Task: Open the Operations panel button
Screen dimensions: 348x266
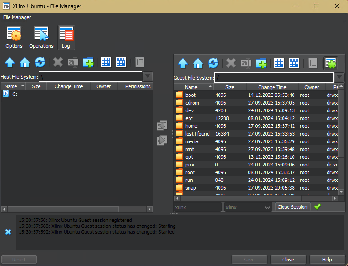Action: (x=41, y=38)
